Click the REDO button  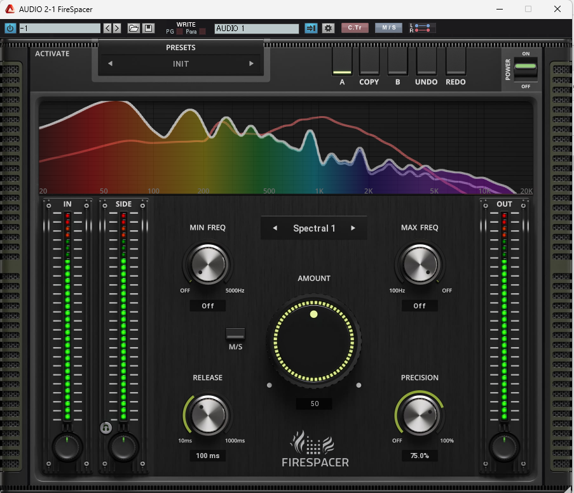pos(455,62)
